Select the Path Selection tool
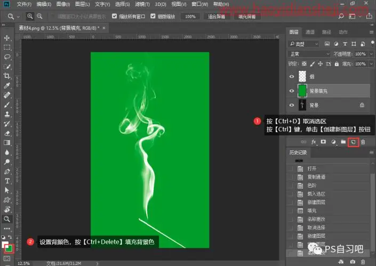The image size is (376, 266). coord(7,190)
